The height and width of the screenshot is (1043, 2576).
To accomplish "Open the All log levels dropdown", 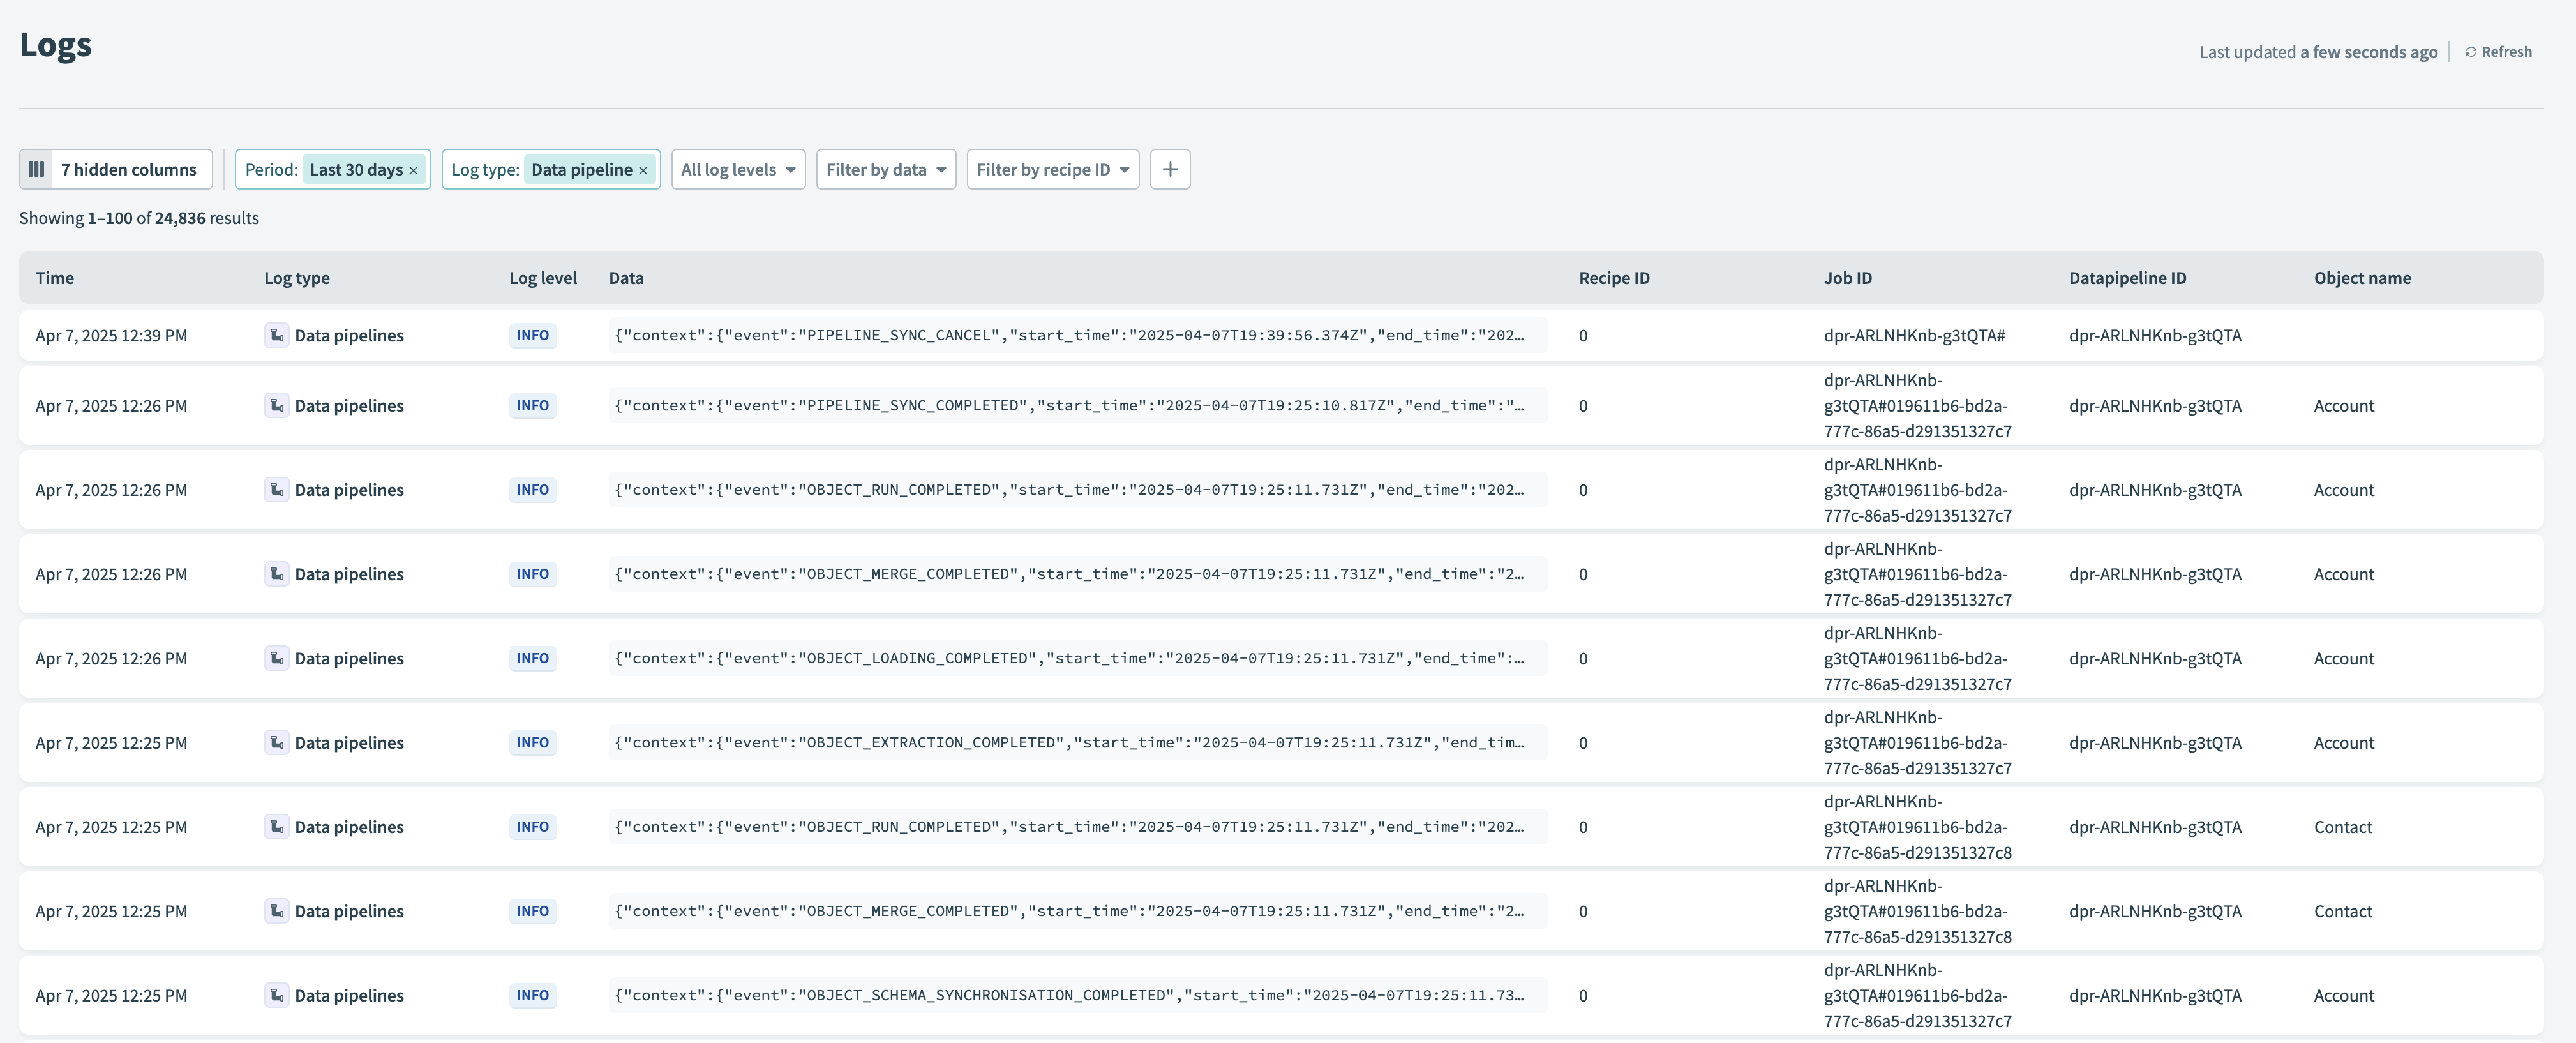I will pos(738,169).
